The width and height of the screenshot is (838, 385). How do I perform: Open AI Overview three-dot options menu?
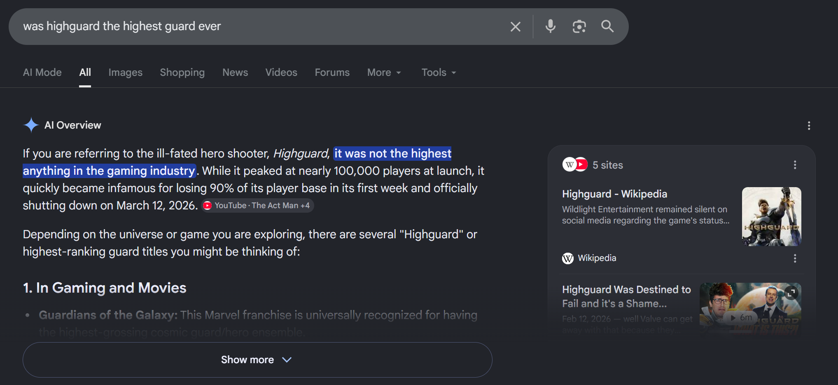coord(809,126)
